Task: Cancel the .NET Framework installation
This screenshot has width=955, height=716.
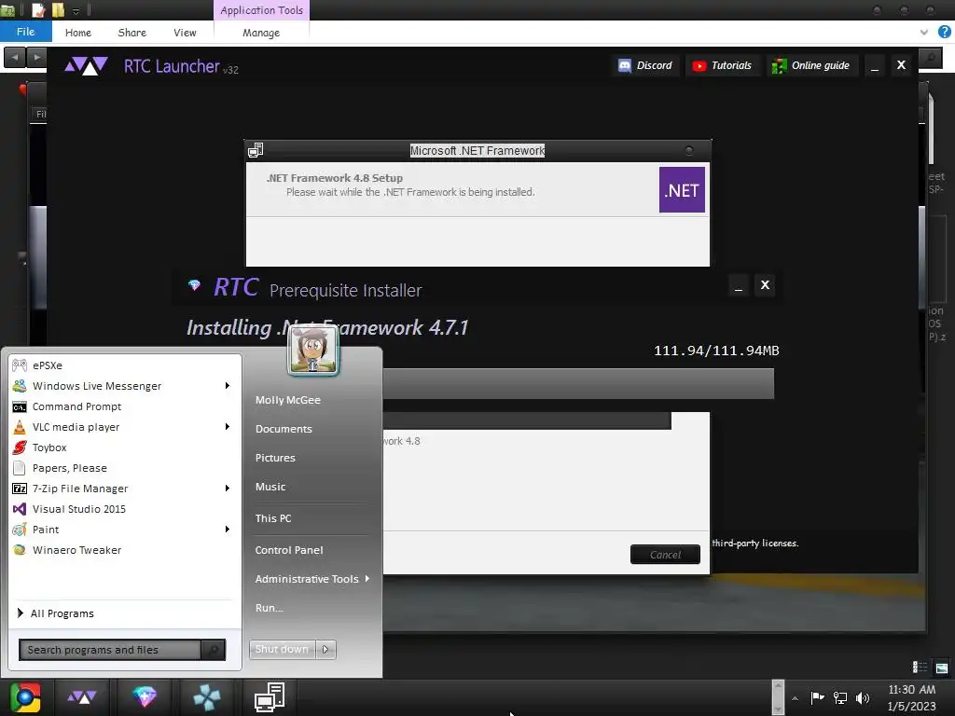Action: pos(665,555)
